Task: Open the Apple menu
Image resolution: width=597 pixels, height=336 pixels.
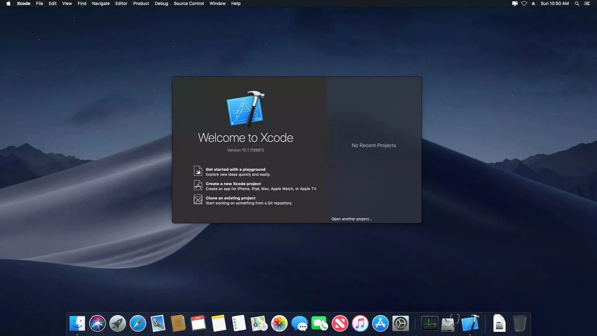Action: coord(8,3)
